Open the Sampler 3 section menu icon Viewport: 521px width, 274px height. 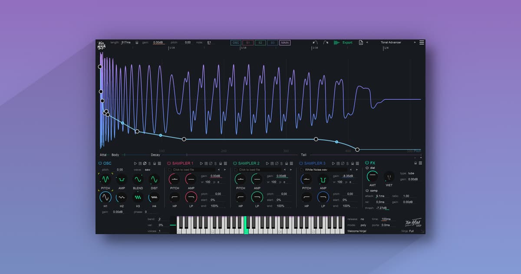[x=358, y=163]
